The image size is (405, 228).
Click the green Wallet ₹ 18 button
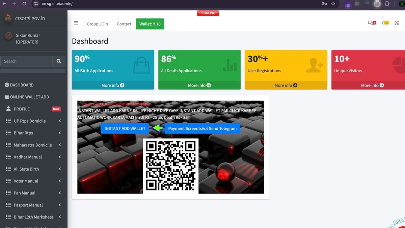coord(150,24)
